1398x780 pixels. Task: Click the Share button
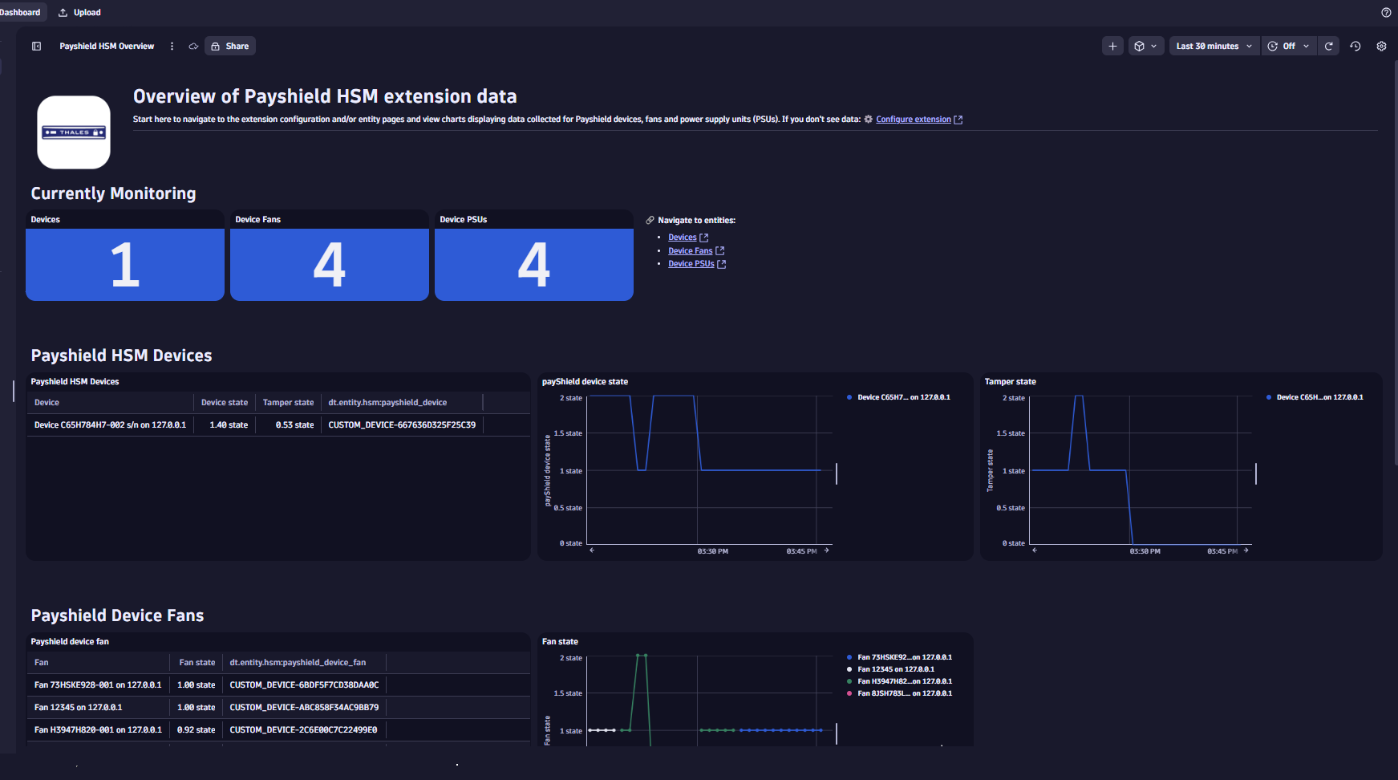tap(230, 46)
